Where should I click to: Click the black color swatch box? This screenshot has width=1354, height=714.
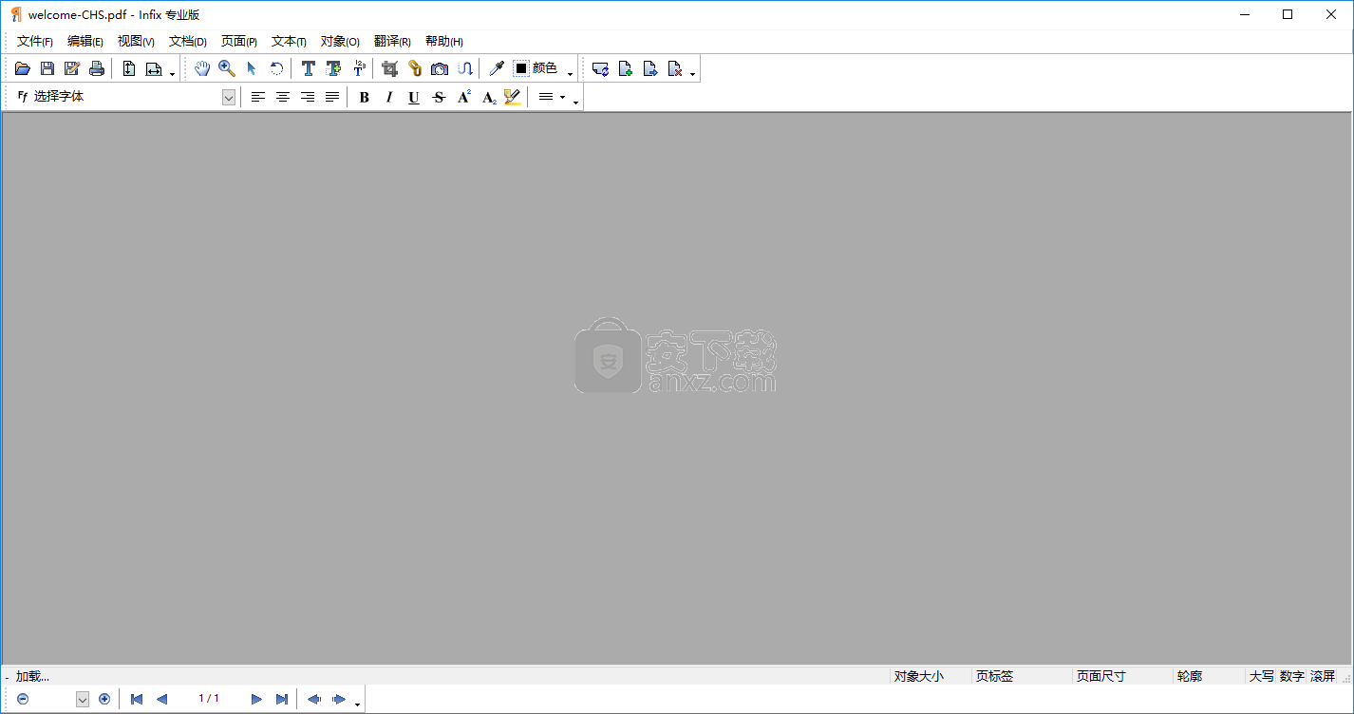tap(521, 68)
